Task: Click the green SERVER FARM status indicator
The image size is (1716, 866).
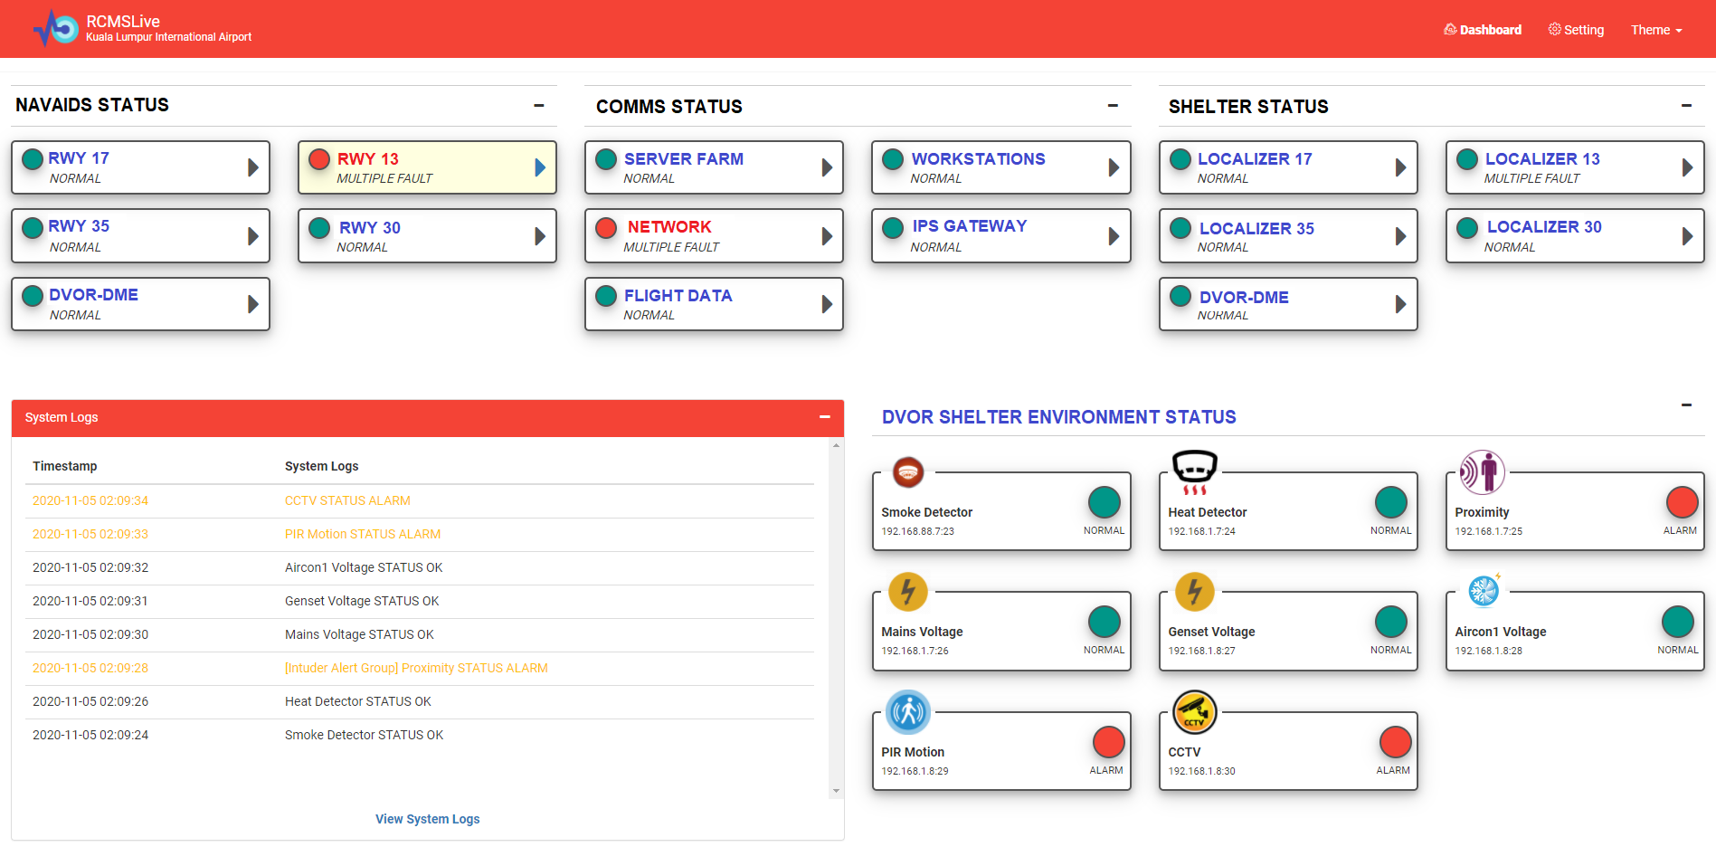Action: tap(606, 159)
